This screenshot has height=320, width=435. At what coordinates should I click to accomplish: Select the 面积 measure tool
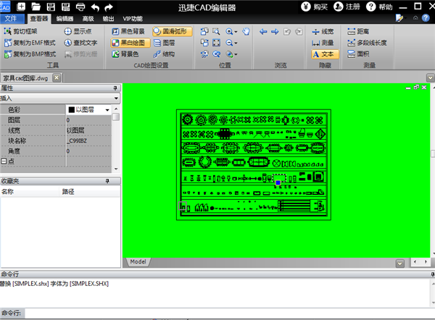(x=358, y=54)
